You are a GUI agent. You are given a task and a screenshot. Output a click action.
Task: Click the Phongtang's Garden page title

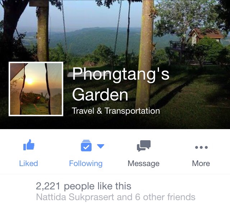coord(121,84)
